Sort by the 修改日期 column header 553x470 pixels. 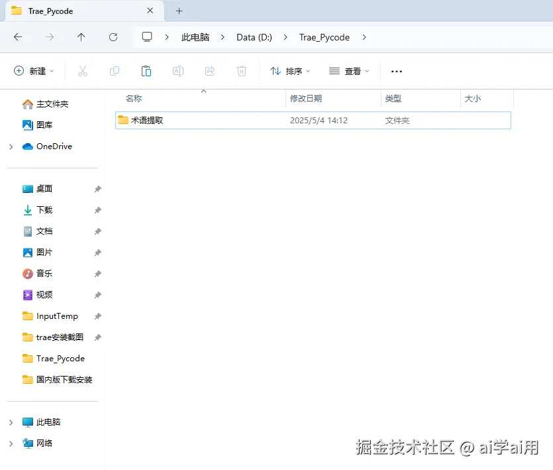[333, 99]
